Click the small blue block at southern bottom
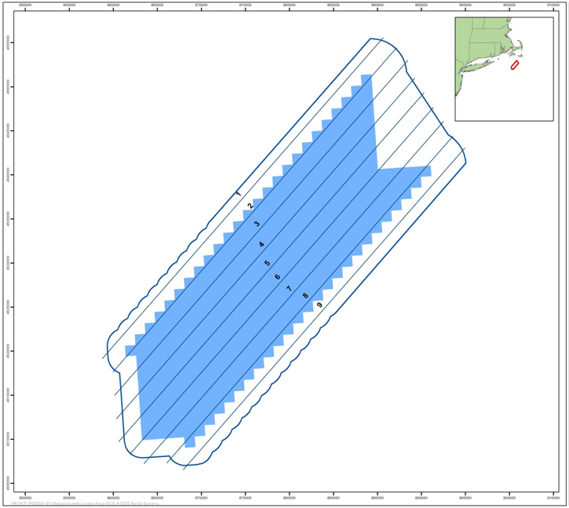569x508 pixels. point(190,443)
